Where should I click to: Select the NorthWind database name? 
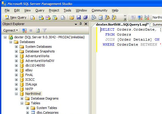pyautogui.click(x=33, y=94)
